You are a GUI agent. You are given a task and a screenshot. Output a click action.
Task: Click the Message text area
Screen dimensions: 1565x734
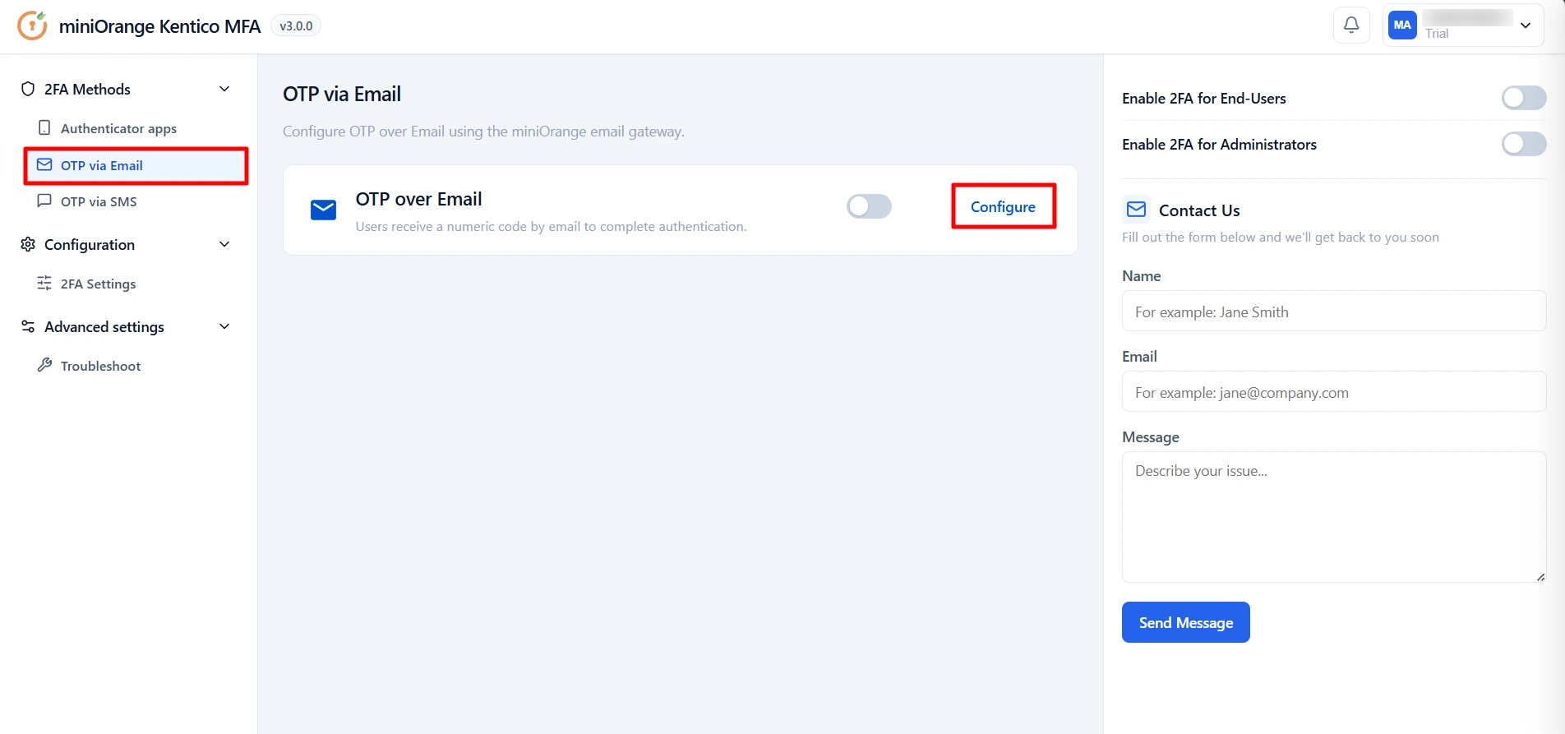tap(1334, 517)
